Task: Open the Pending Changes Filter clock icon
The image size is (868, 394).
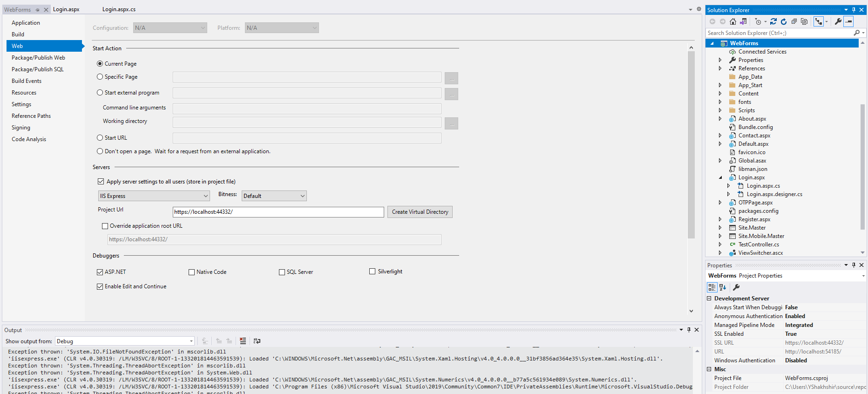Action: click(x=759, y=21)
